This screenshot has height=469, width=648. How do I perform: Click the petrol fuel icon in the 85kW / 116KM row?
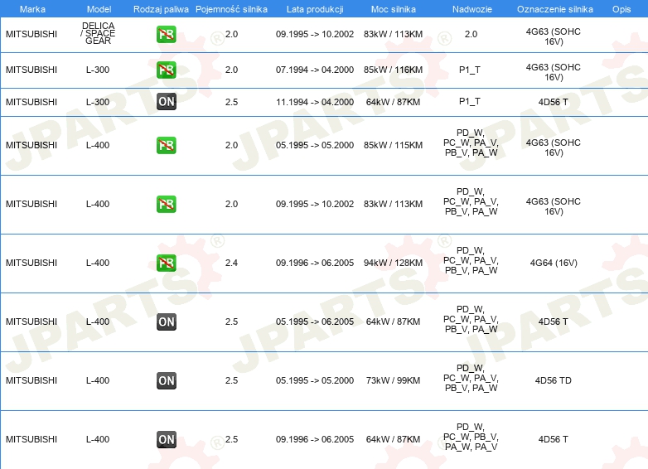click(166, 70)
